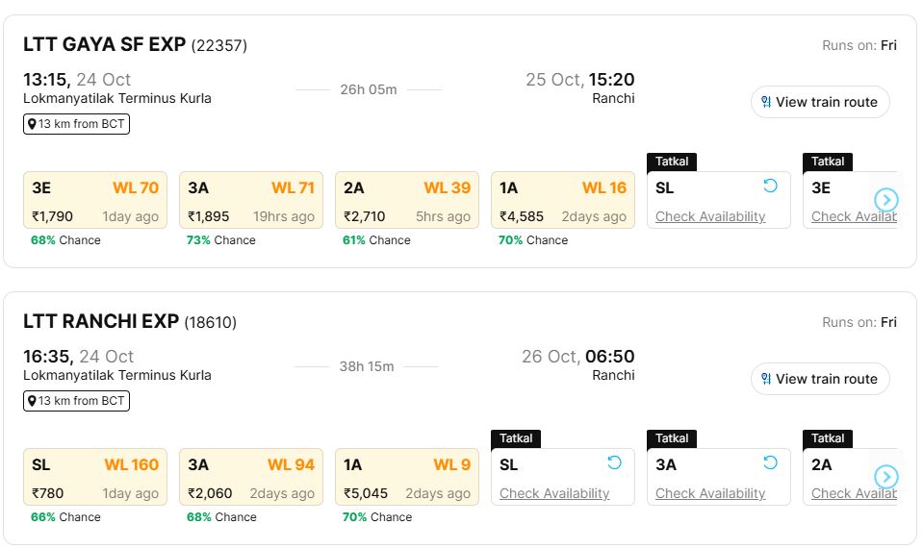Check Availability for Tatkal SL on Gaya Exp
Screen dimensions: 923x549
[710, 216]
